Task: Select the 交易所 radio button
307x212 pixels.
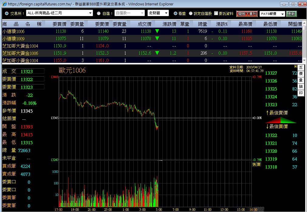Action: tap(7, 13)
